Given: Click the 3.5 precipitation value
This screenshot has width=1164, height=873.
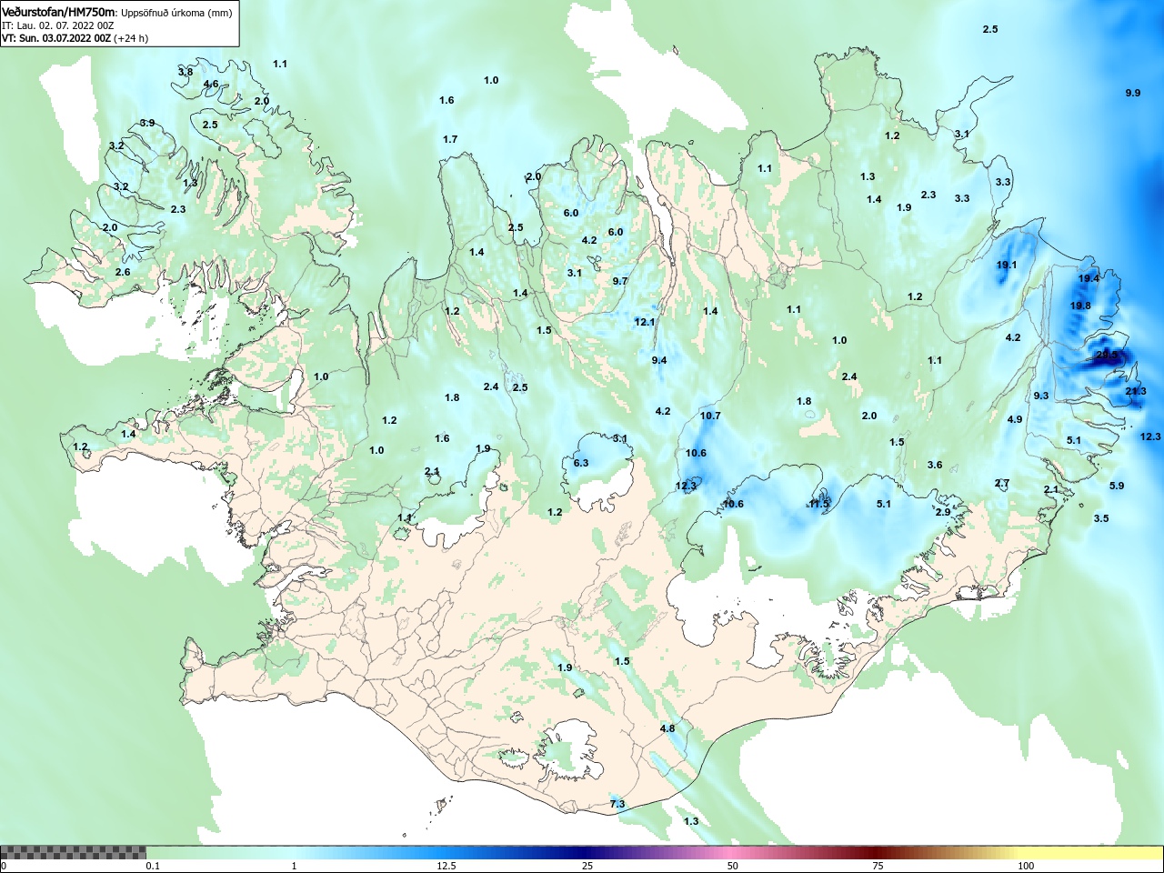Looking at the screenshot, I should click(x=1101, y=518).
